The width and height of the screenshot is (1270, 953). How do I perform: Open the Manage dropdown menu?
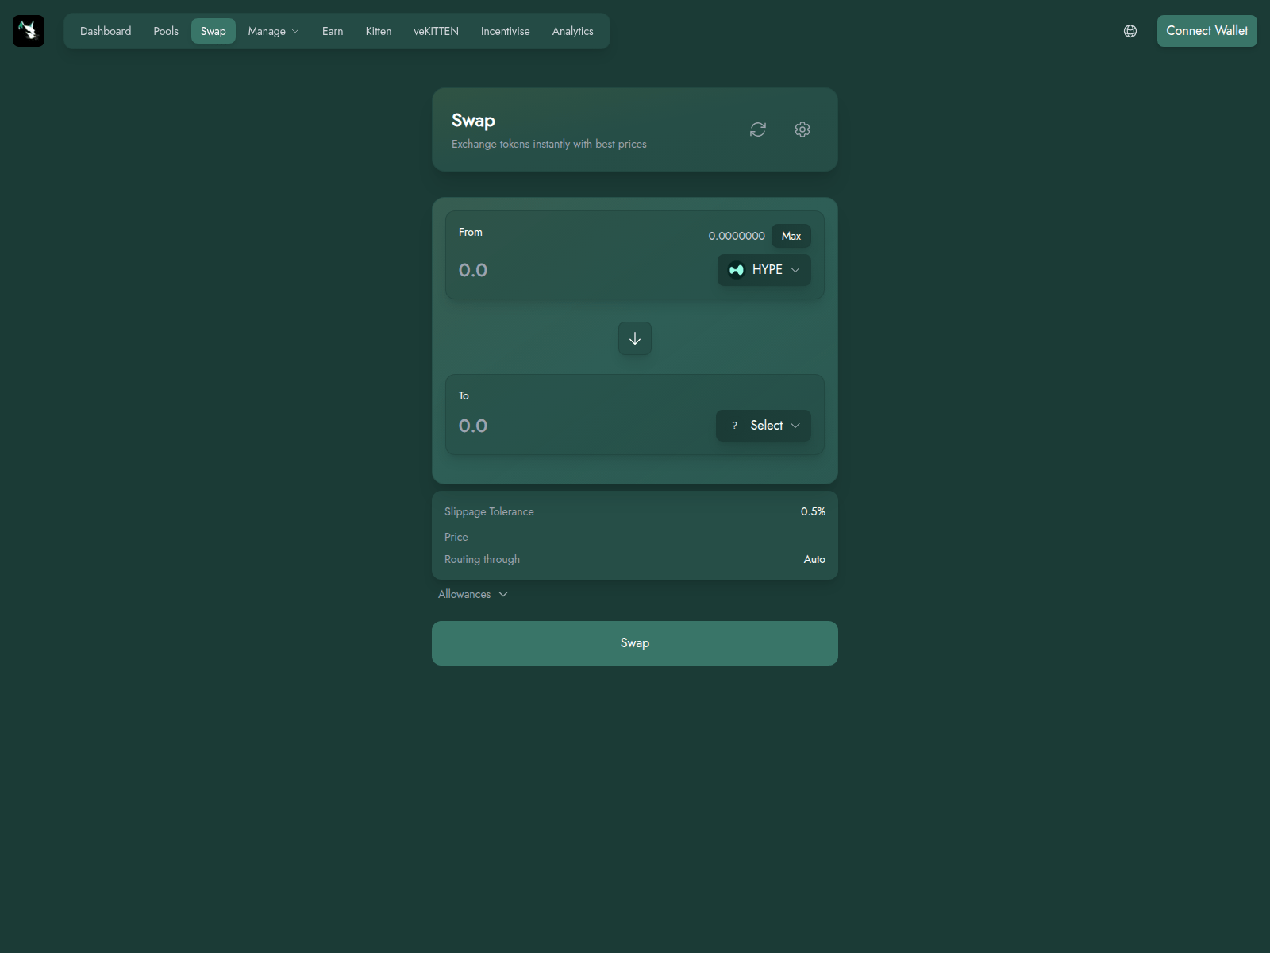click(x=274, y=31)
